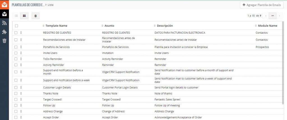Open row options menu for Invite Users
This screenshot has width=287, height=120.
point(21,53)
